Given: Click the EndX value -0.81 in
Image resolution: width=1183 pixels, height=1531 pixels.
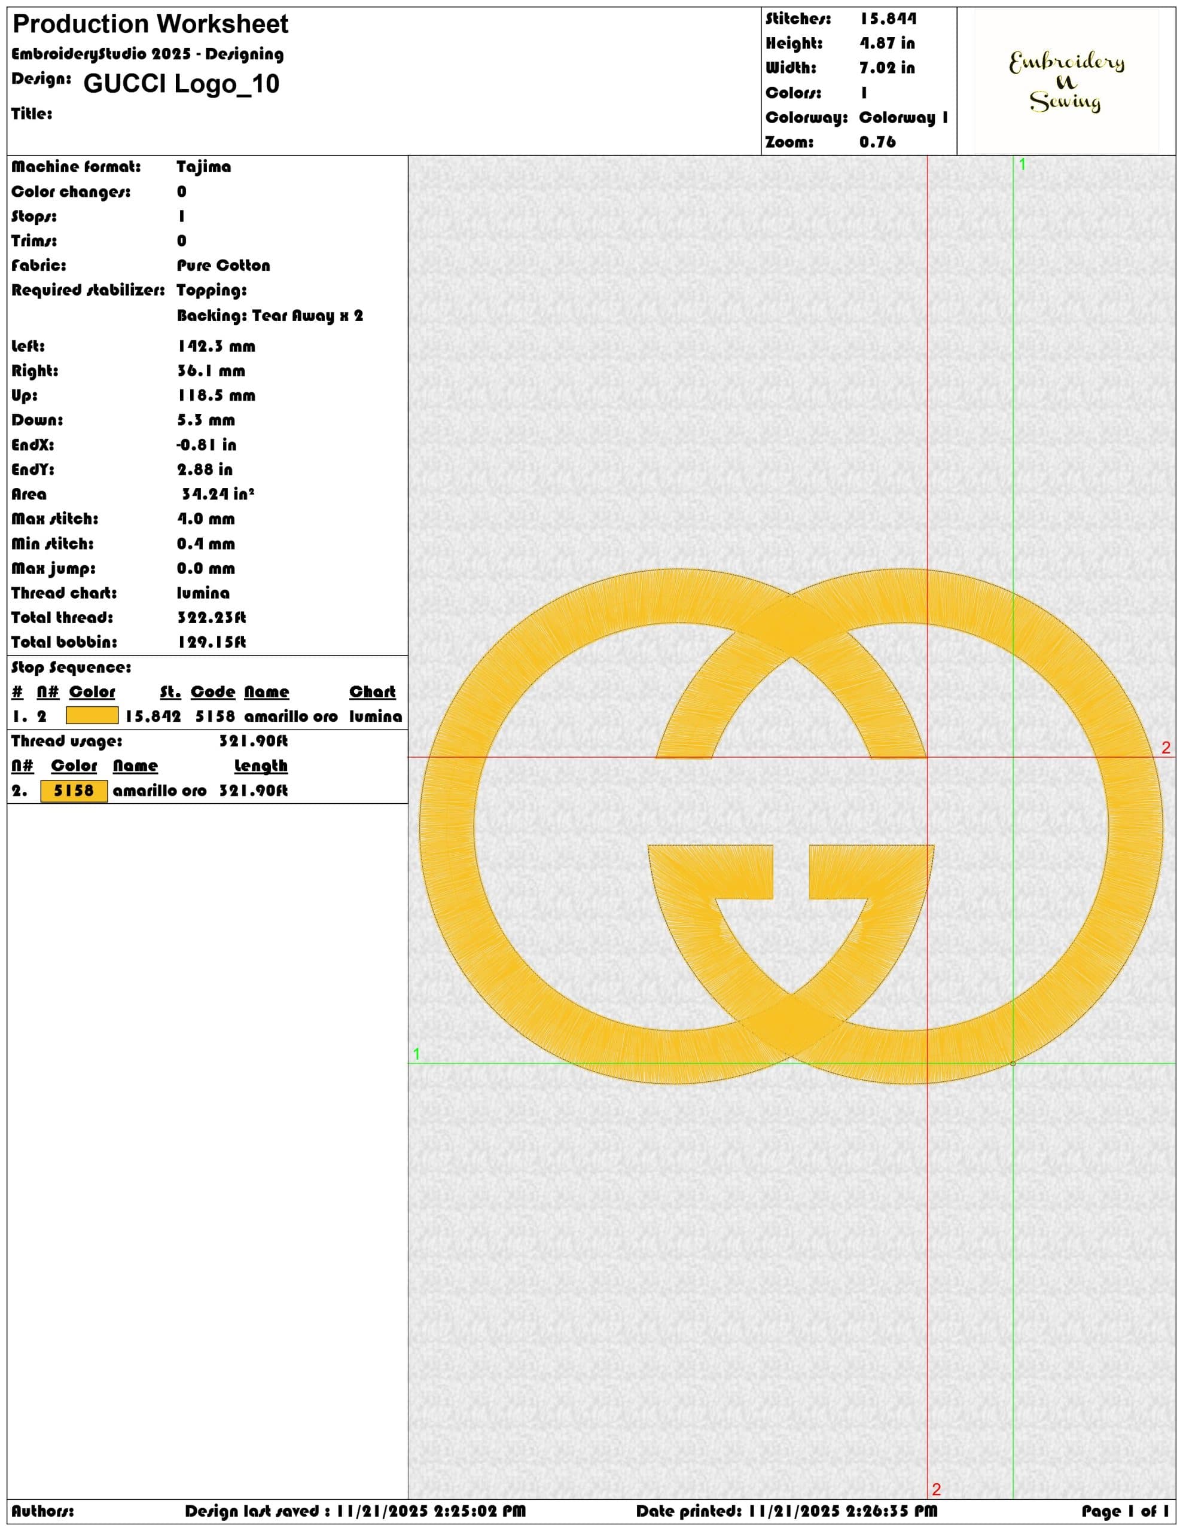Looking at the screenshot, I should [206, 445].
